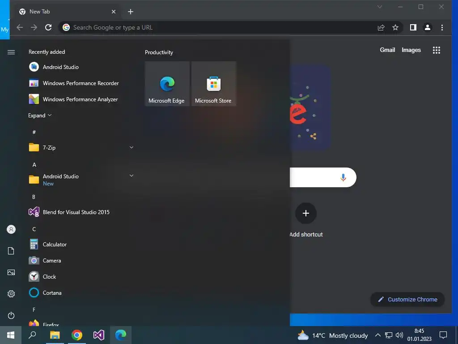Viewport: 458px width, 344px height.
Task: Click Chrome back arrow
Action: tap(20, 27)
